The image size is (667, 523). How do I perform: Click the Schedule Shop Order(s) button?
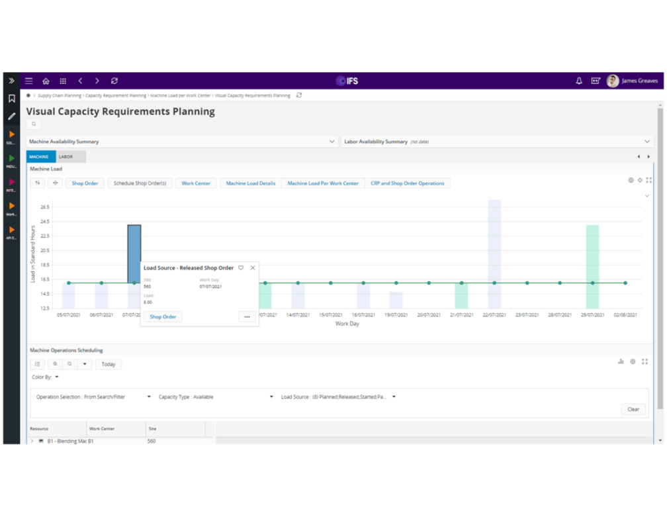tap(140, 183)
